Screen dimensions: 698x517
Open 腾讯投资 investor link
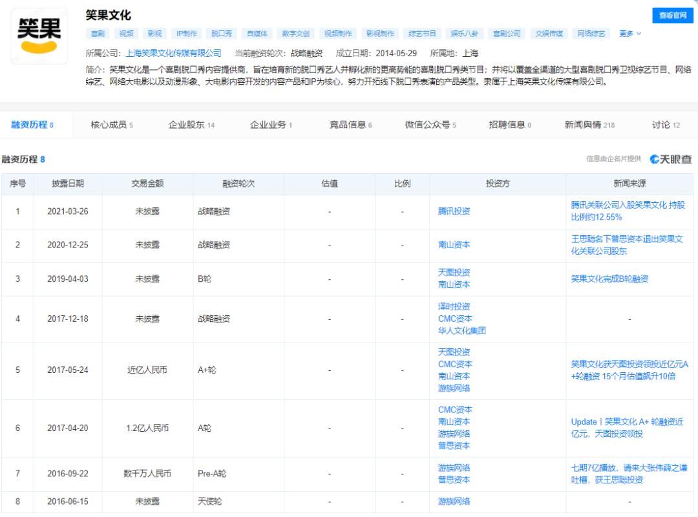pos(454,211)
